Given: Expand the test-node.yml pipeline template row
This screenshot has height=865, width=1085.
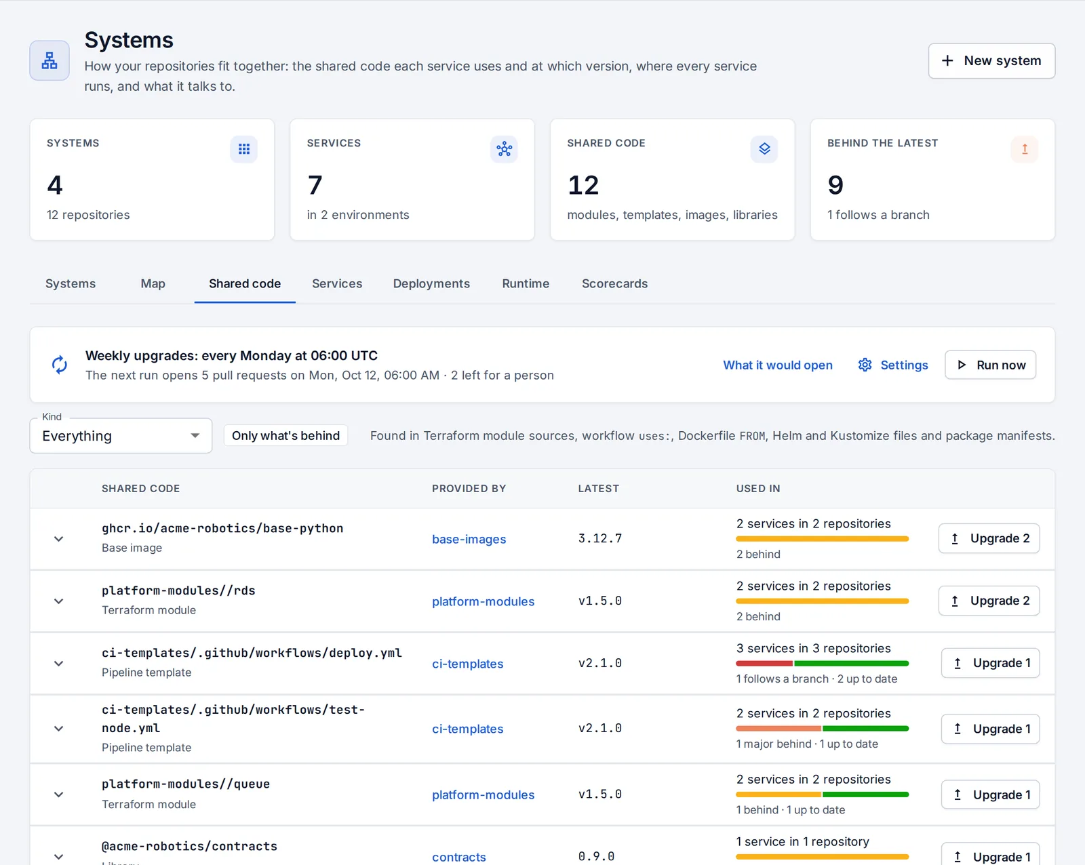Looking at the screenshot, I should 59,729.
